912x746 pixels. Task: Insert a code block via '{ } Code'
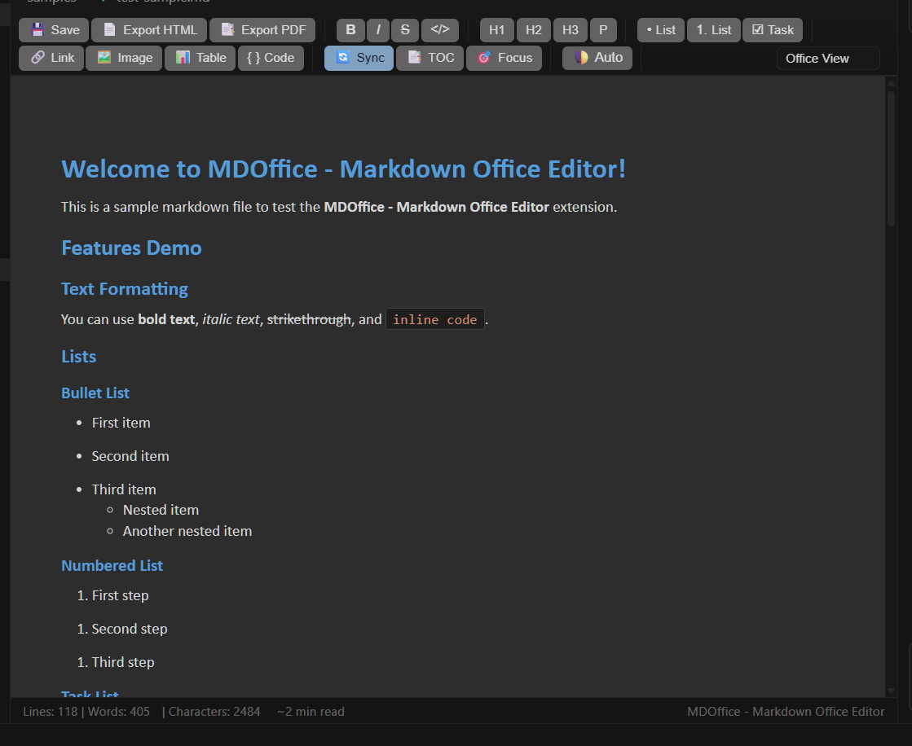click(271, 58)
